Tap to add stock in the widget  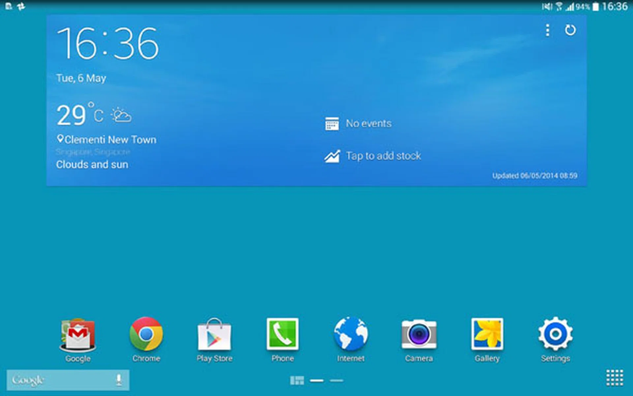373,156
